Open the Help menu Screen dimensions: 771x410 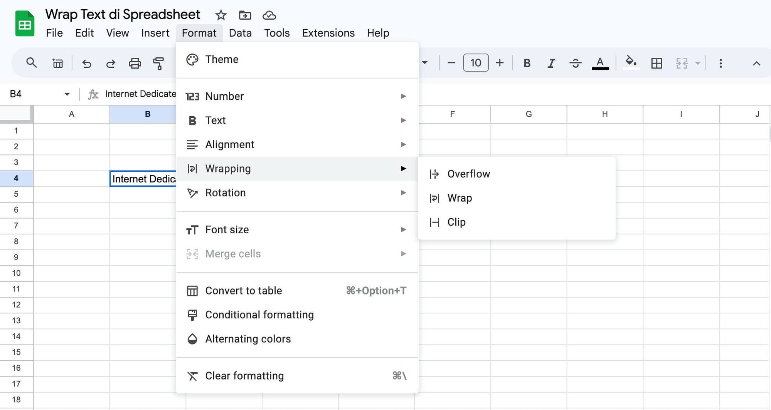point(378,33)
